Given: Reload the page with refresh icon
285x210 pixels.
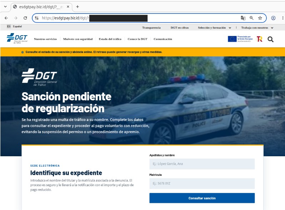Looking at the screenshot, I should coord(25,18).
